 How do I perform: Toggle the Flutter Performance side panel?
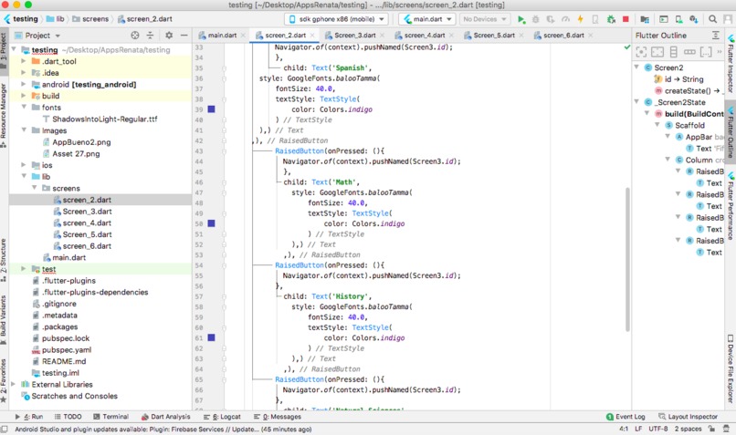click(731, 206)
